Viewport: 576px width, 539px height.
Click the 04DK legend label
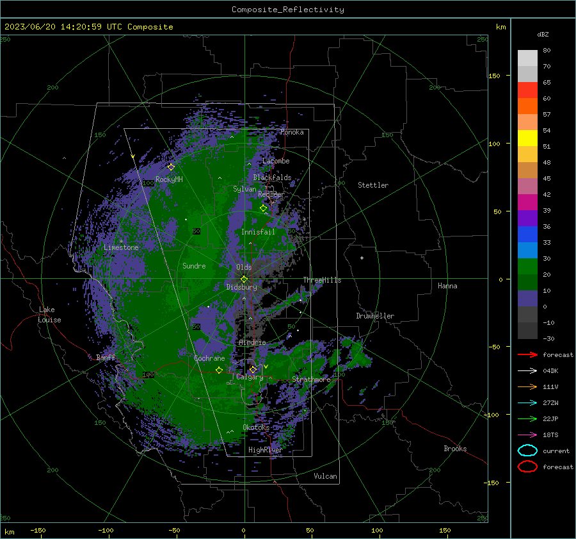[x=550, y=371]
